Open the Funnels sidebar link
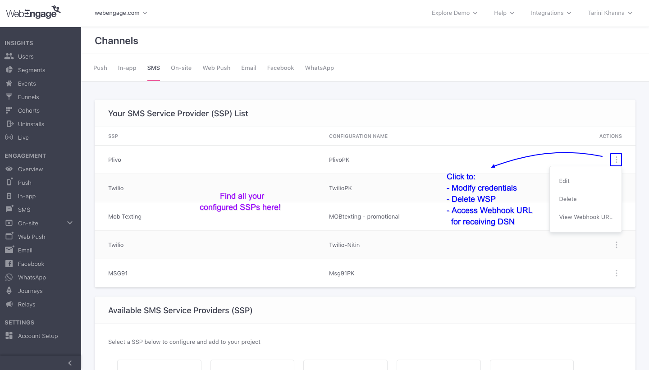 pos(28,97)
